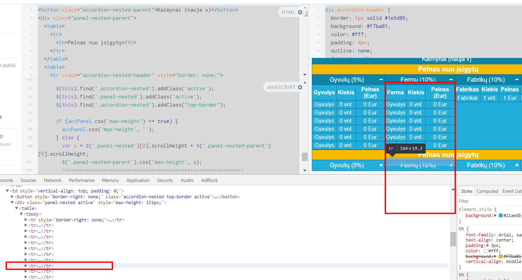The height and width of the screenshot is (280, 522).
Task: Open the Audits panel
Action: (187, 180)
